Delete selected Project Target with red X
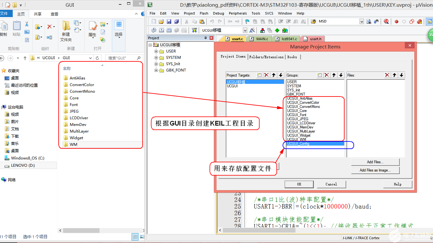The height and width of the screenshot is (243, 433). coord(267,75)
